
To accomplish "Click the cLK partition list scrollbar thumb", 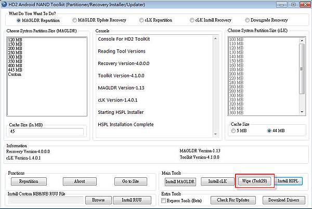I will click(302, 69).
